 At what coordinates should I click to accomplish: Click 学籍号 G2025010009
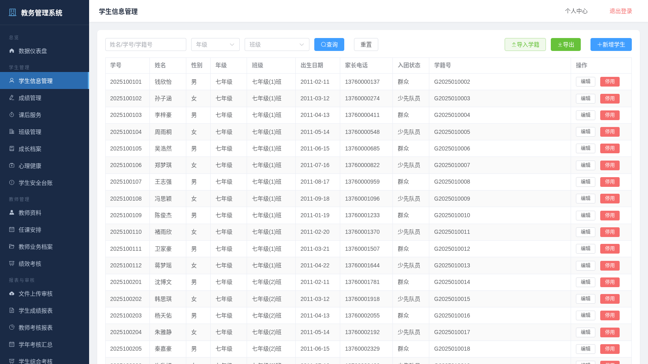pos(452,199)
